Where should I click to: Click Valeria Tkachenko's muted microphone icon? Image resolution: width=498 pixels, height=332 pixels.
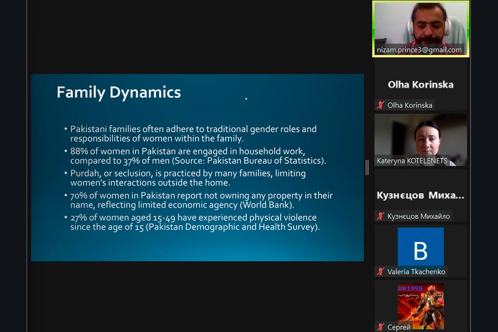380,271
